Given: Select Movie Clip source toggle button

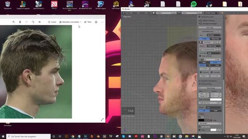Looking at the screenshot, I should (215, 39).
